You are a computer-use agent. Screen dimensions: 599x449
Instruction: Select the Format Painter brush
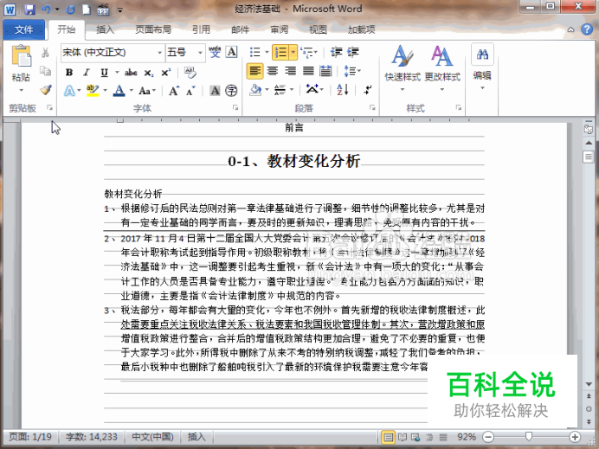click(46, 90)
